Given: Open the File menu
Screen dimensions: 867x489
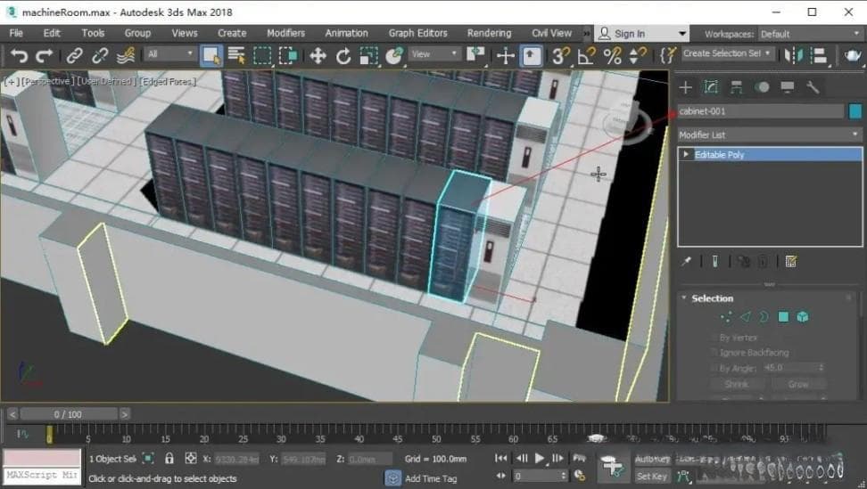Looking at the screenshot, I should point(16,33).
